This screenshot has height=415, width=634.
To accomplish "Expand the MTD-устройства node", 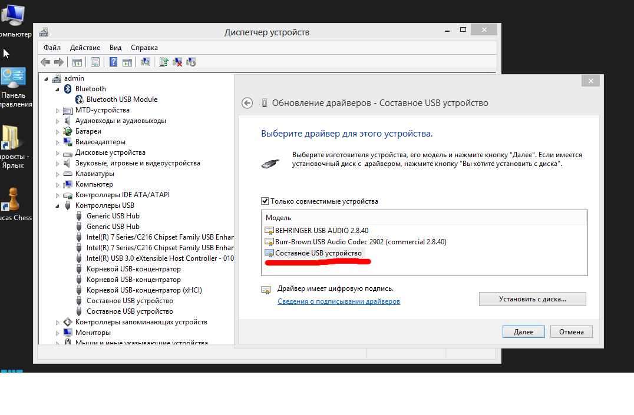I will 57,110.
